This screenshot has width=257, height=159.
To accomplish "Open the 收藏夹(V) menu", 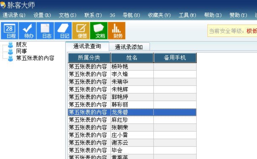I will [x=159, y=15].
